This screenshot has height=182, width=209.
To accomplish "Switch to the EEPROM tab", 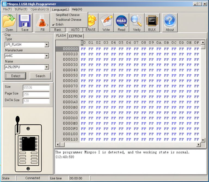I will 75,36.
